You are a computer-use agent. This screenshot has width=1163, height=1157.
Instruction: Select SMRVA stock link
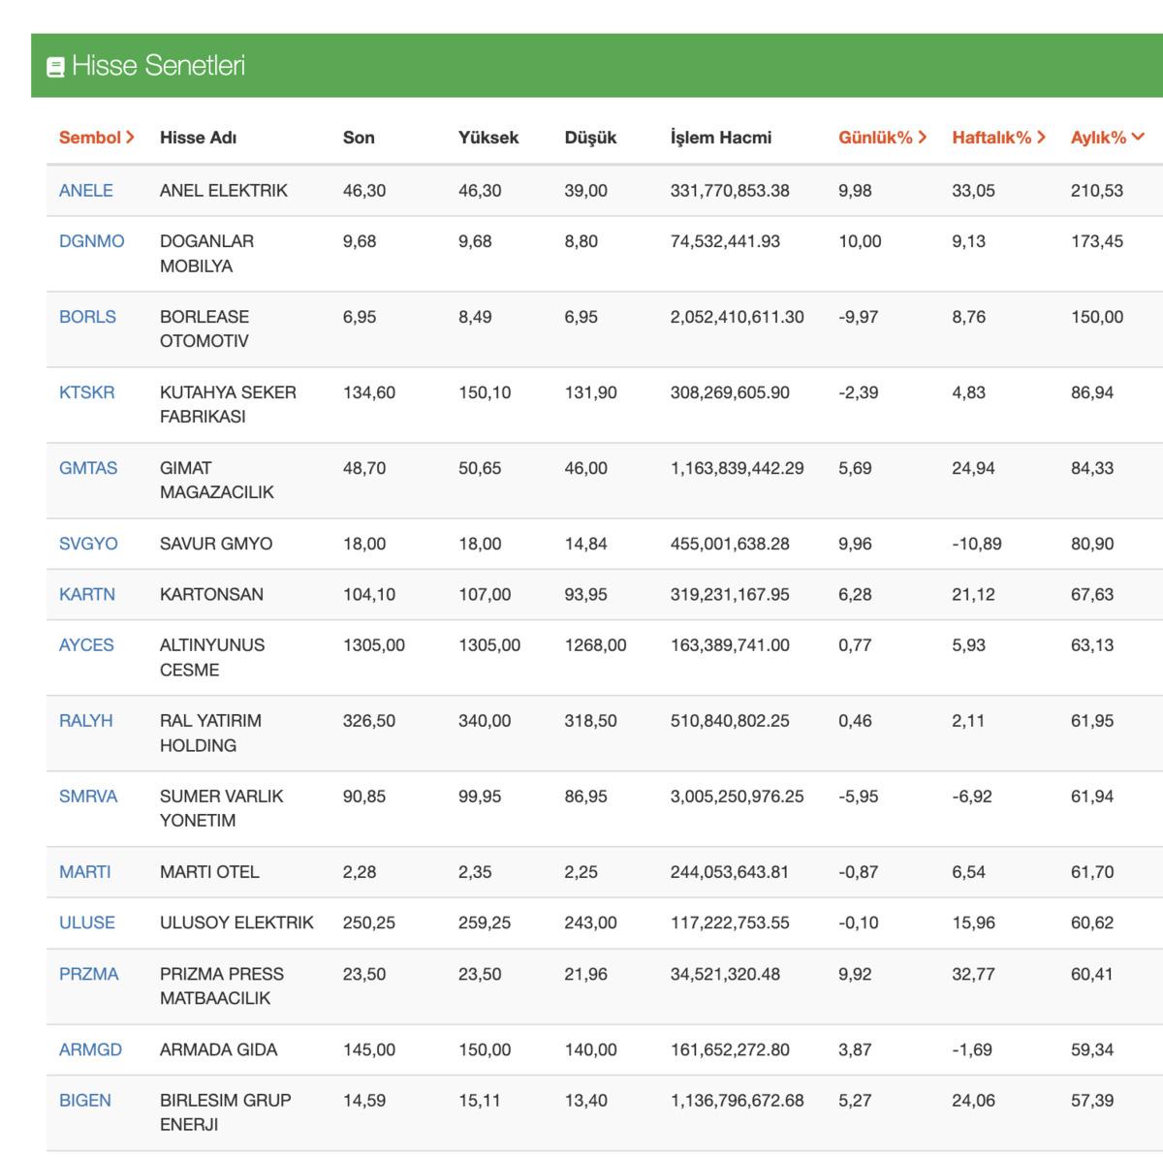click(x=87, y=797)
